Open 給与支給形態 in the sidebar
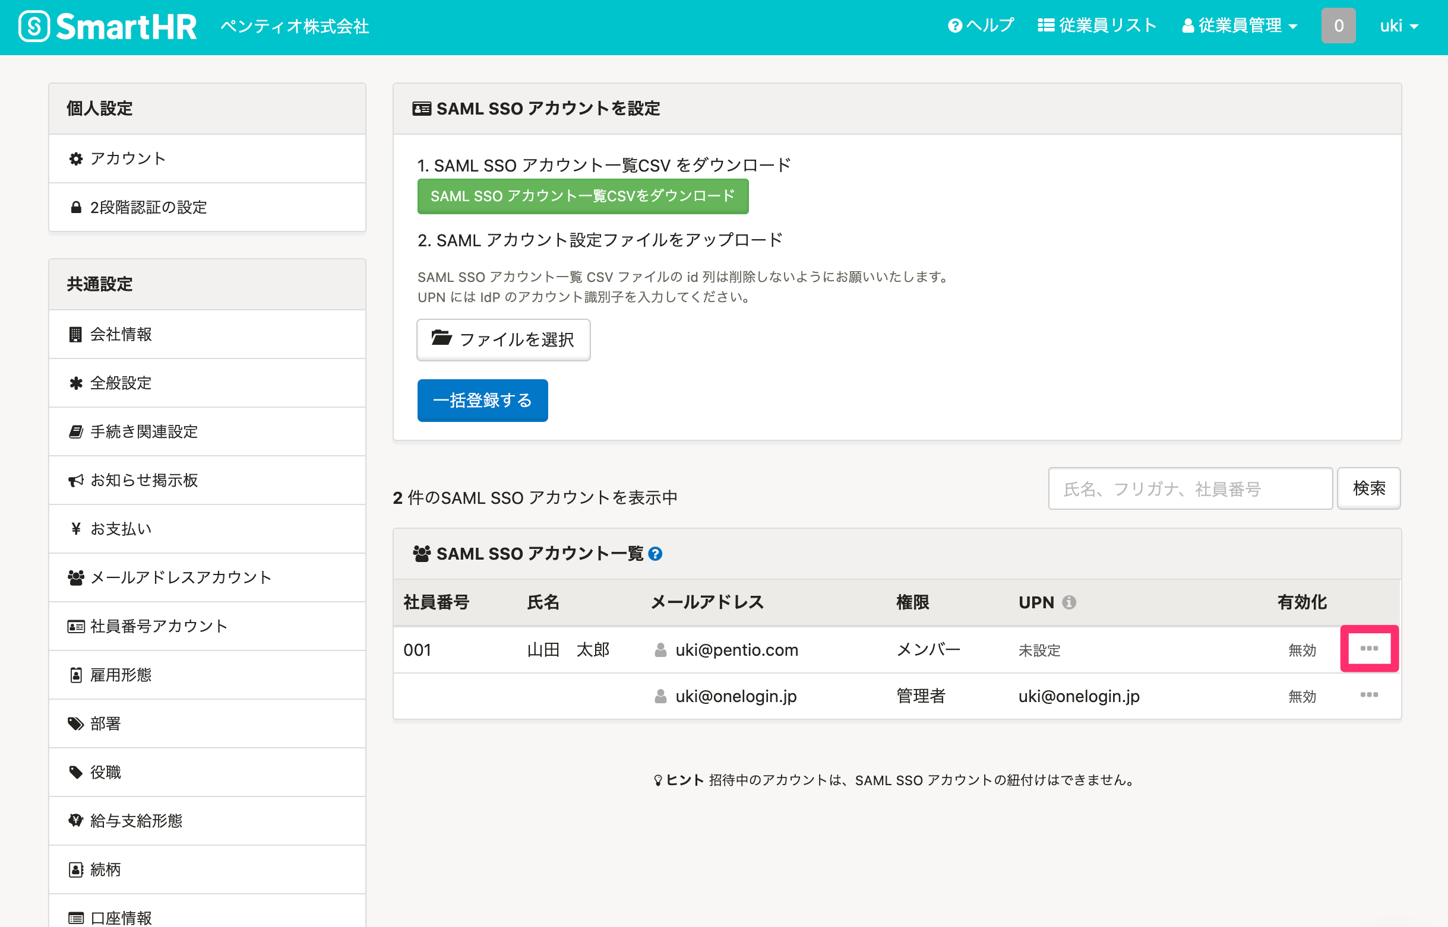This screenshot has width=1448, height=927. click(207, 821)
